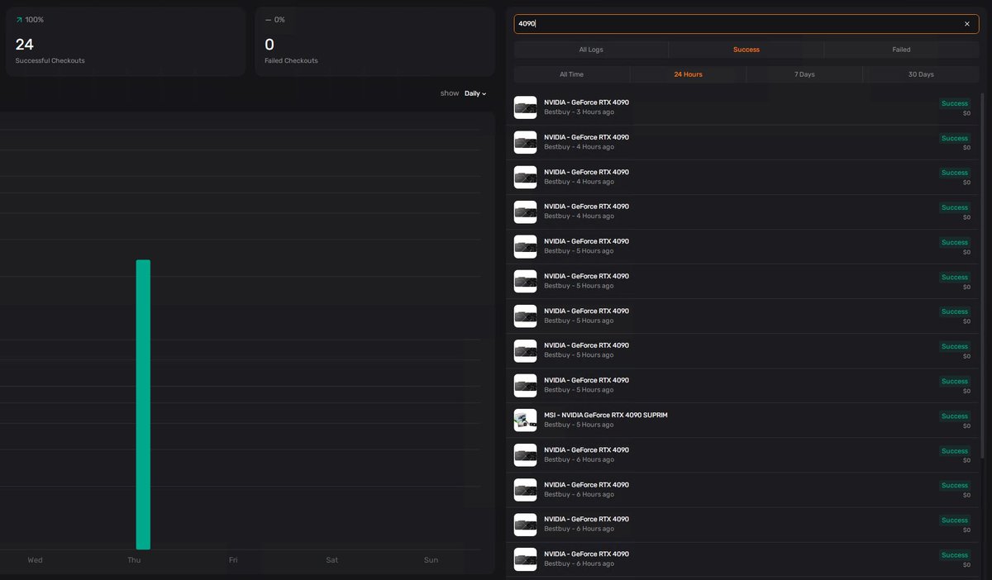The height and width of the screenshot is (580, 992).
Task: Select the Success filter tab
Action: [x=746, y=50]
